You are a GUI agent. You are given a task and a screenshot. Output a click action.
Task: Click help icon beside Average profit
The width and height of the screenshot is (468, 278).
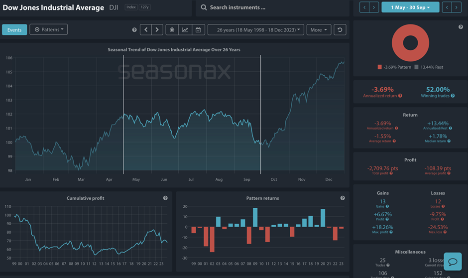coord(449,173)
